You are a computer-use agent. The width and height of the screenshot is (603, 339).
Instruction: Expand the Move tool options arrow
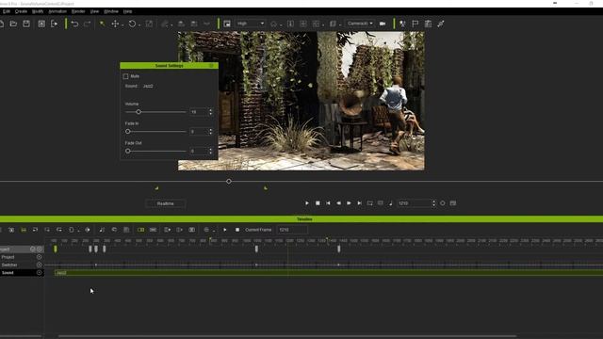(122, 25)
